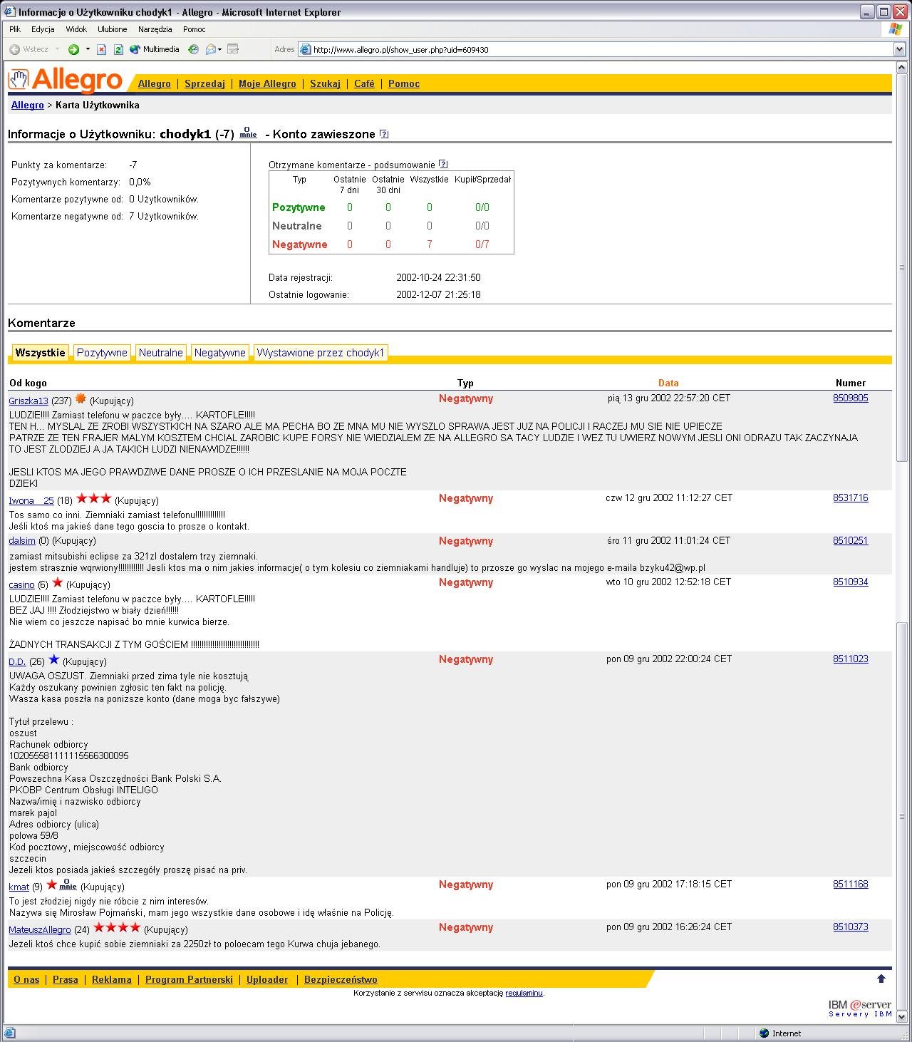Expand the address bar dropdown
The image size is (912, 1042).
coord(898,49)
